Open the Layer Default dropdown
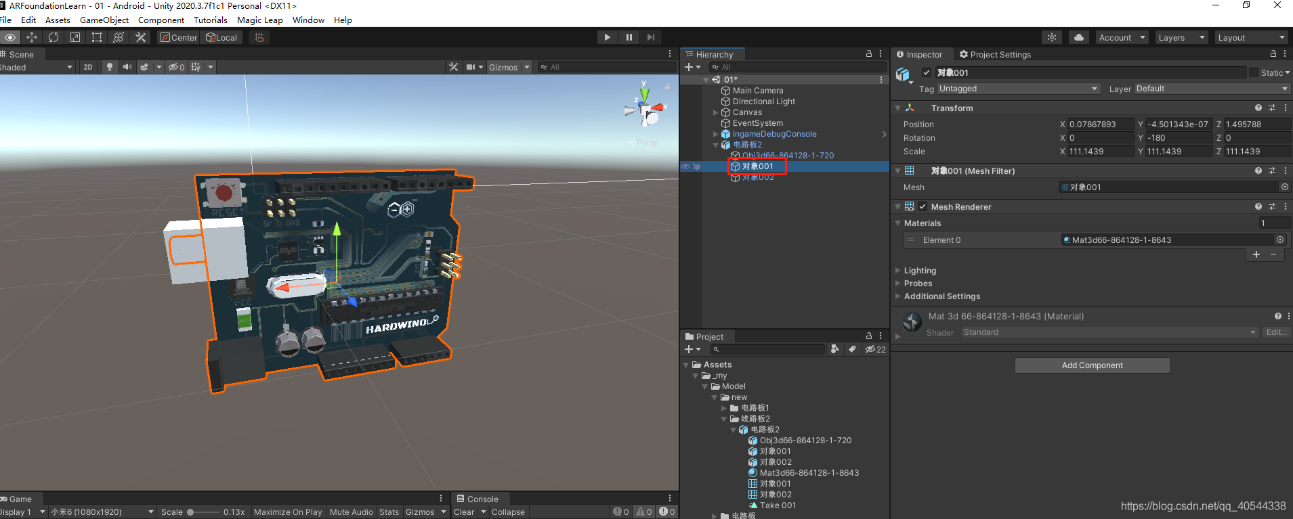 [x=1212, y=89]
